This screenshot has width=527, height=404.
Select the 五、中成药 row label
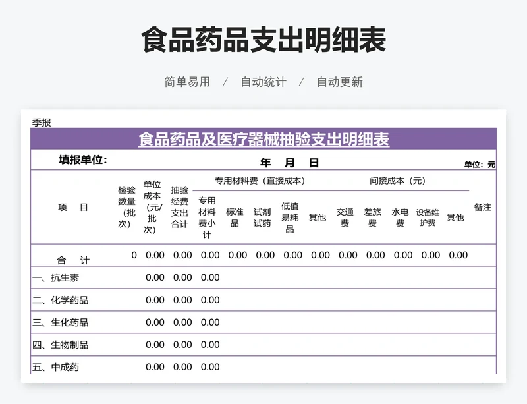[56, 367]
